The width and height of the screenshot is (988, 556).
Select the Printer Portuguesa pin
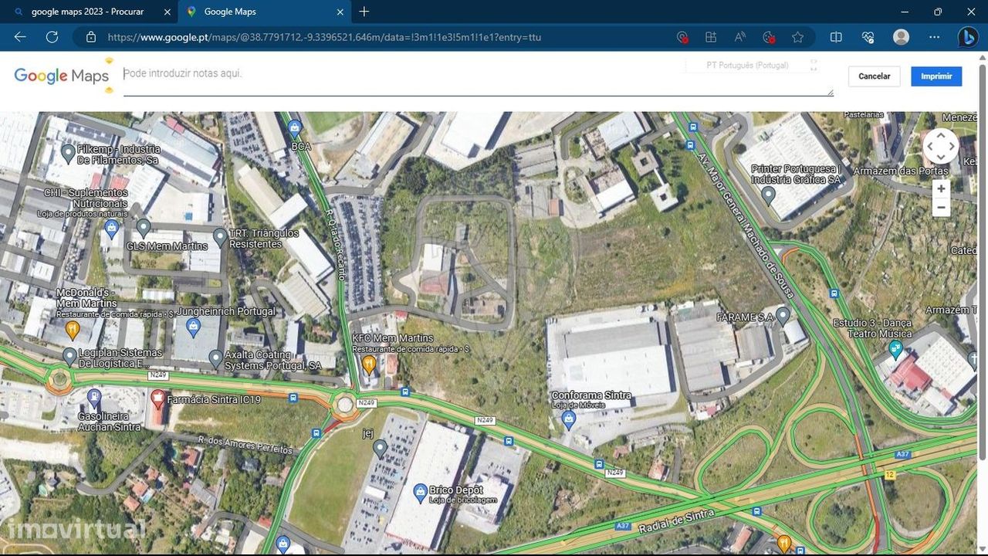point(768,195)
